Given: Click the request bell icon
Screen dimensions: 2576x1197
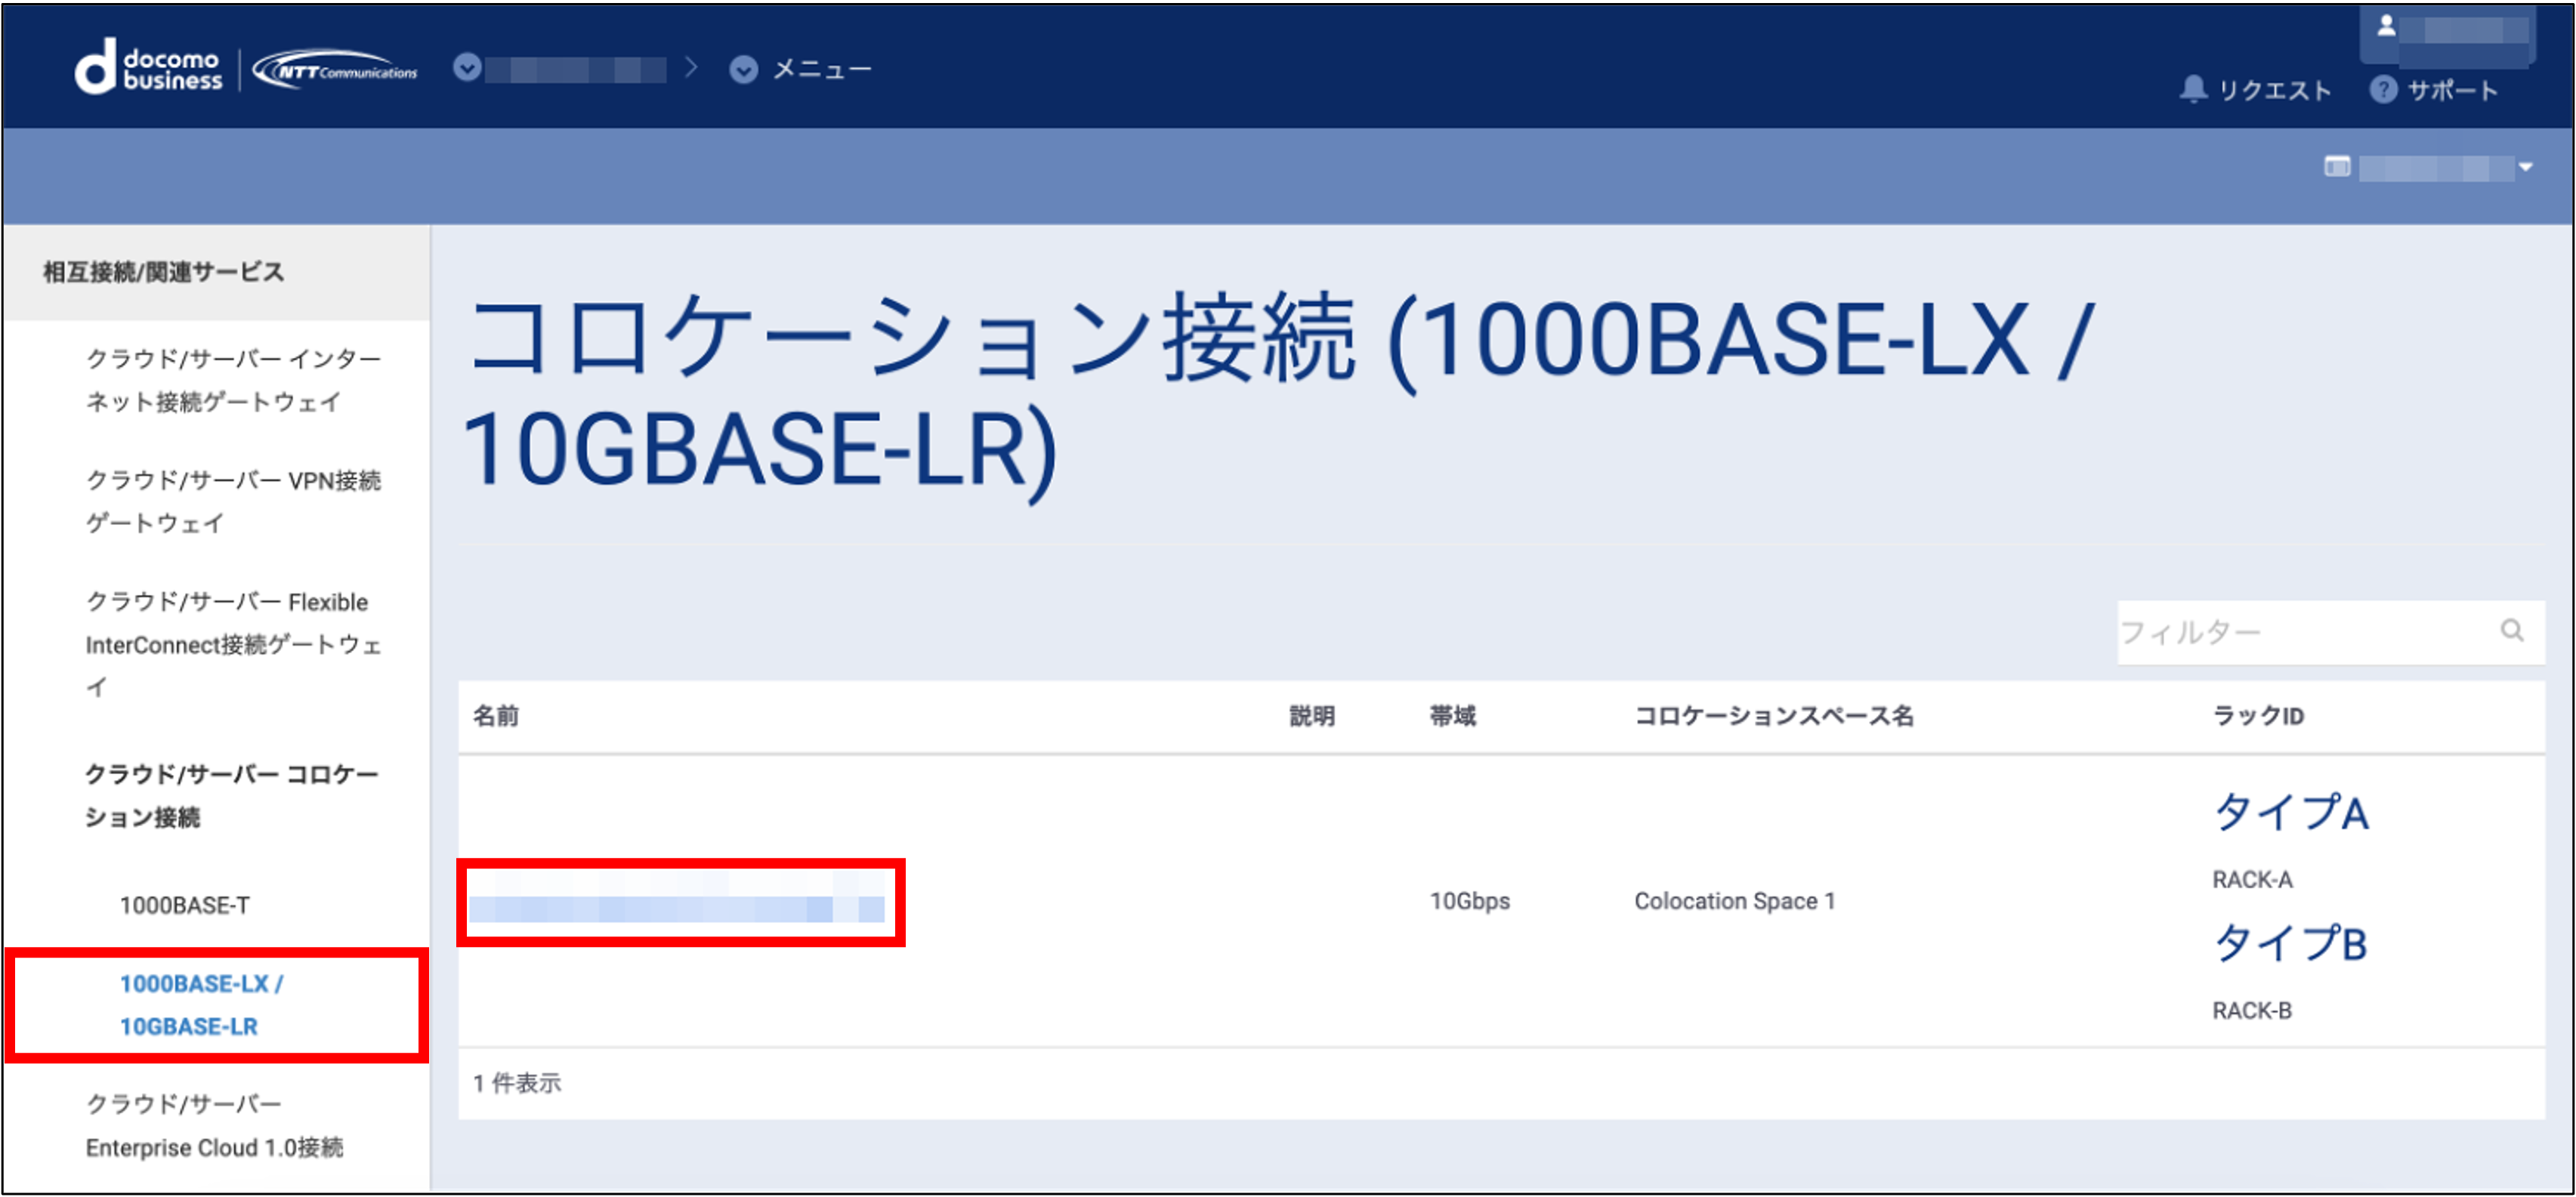Looking at the screenshot, I should tap(2192, 89).
